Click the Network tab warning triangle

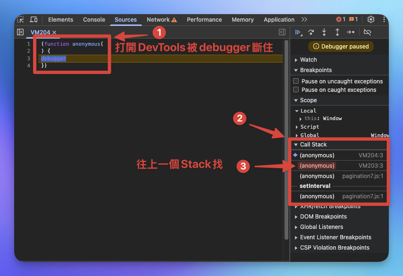(x=174, y=20)
